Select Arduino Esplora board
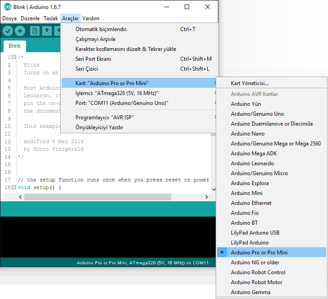The height and width of the screenshot is (299, 328). tap(271, 183)
